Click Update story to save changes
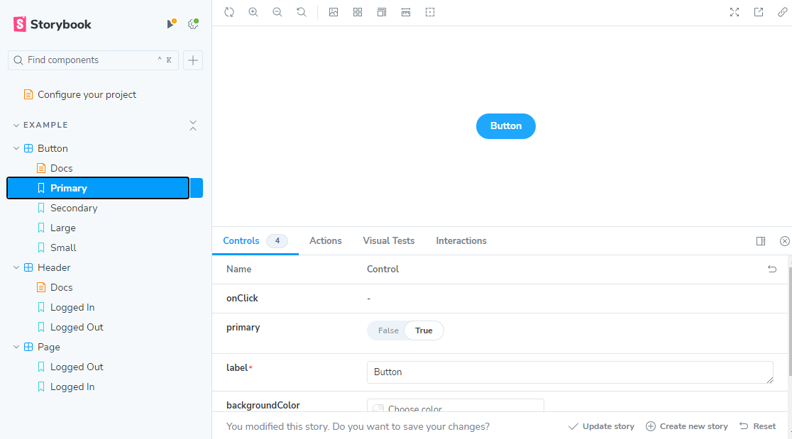 coord(601,426)
